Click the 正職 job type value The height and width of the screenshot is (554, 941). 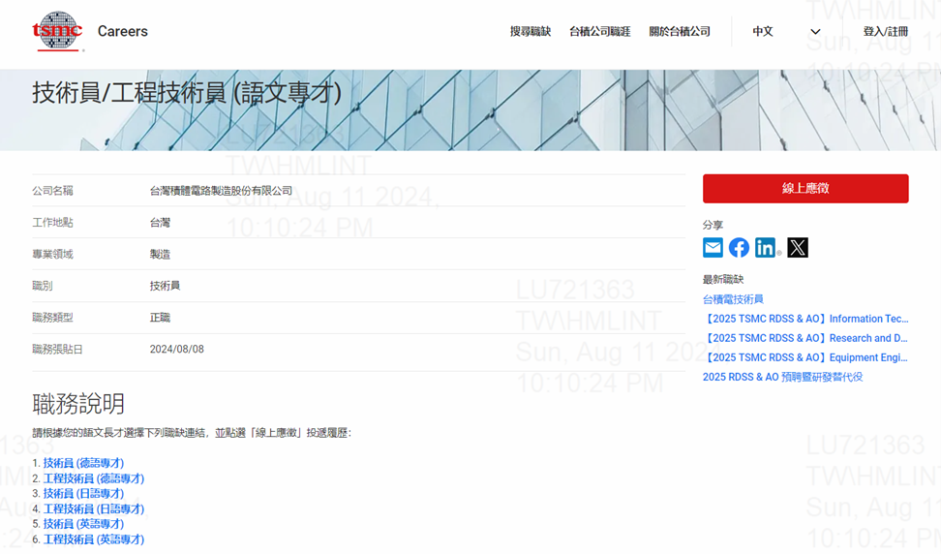160,318
